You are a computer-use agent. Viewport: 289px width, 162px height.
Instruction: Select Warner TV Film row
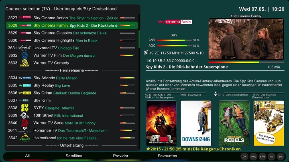(x=72, y=56)
